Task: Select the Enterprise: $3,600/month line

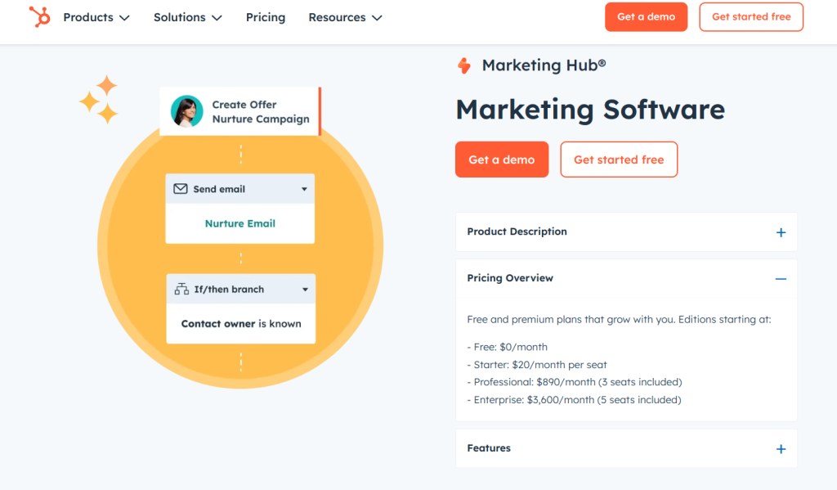Action: tap(574, 400)
